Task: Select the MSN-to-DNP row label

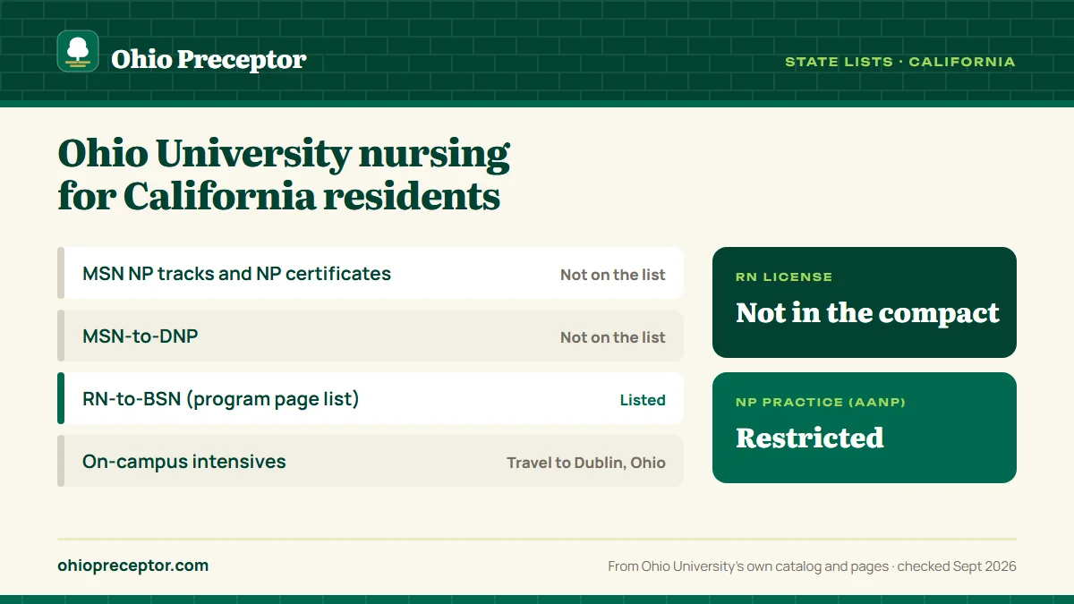Action: tap(141, 336)
